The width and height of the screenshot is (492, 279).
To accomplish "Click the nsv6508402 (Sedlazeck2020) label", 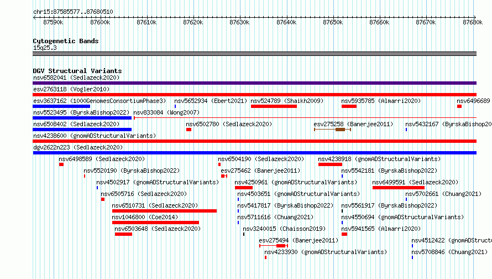I will coord(76,124).
